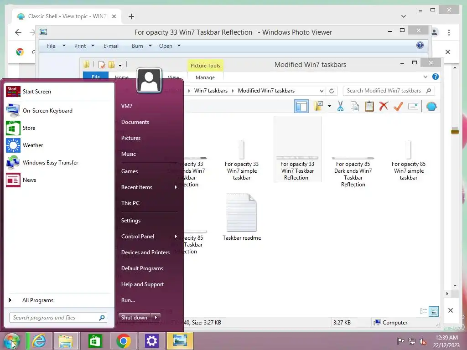Open Games from the Start menu
The image size is (467, 350).
(129, 171)
